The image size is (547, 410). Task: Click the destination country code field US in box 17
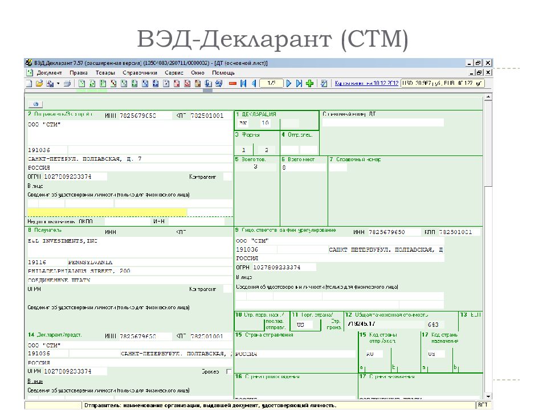[436, 354]
